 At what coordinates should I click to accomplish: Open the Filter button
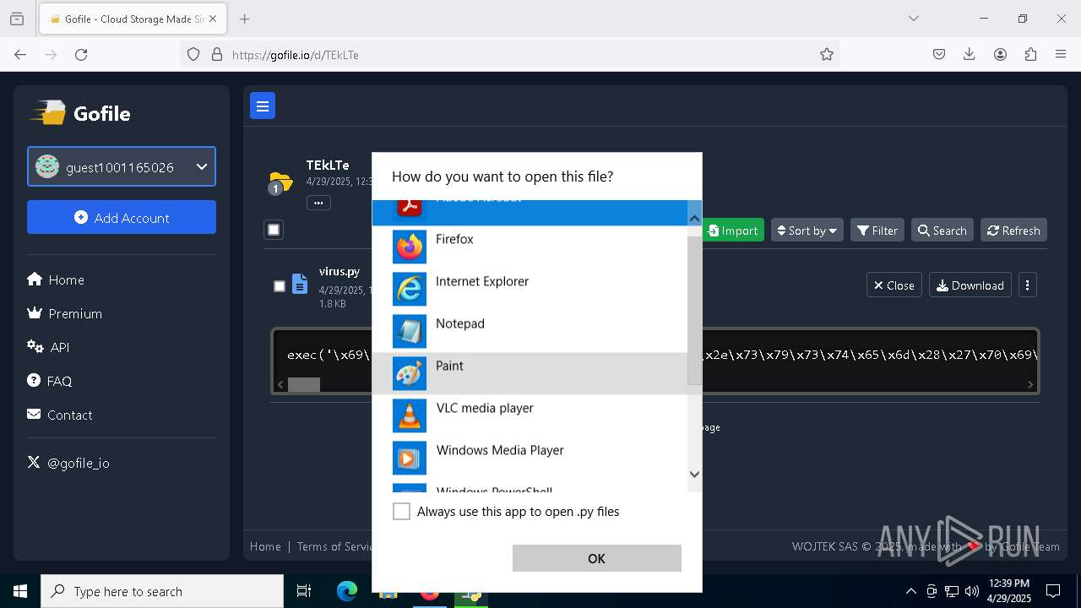click(x=877, y=231)
